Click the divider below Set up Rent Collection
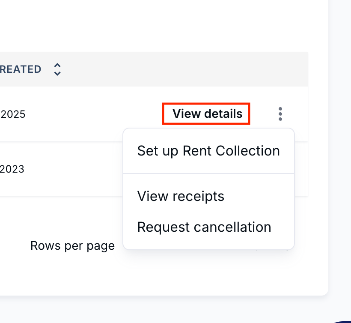The image size is (351, 323). click(208, 173)
